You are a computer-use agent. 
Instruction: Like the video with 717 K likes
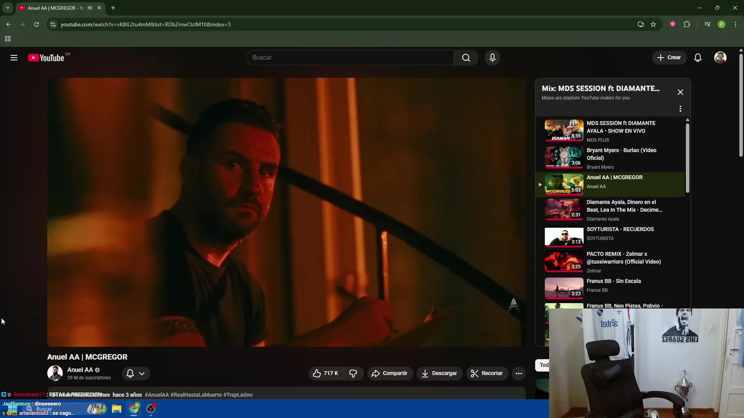pyautogui.click(x=325, y=373)
